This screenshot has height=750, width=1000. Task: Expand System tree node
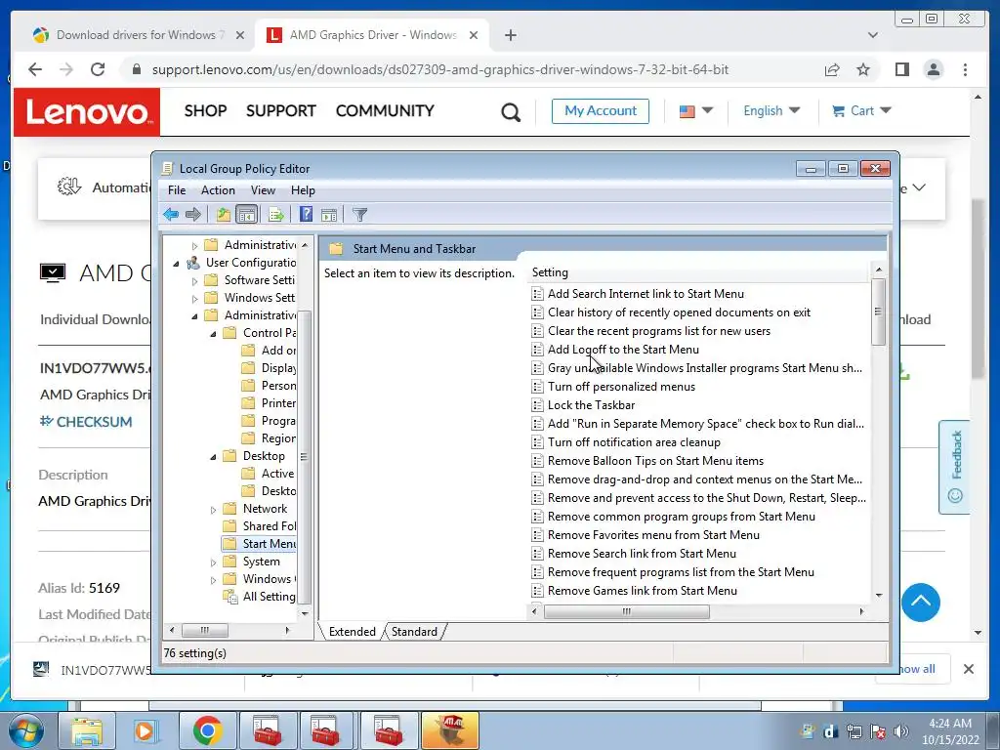[x=213, y=562]
